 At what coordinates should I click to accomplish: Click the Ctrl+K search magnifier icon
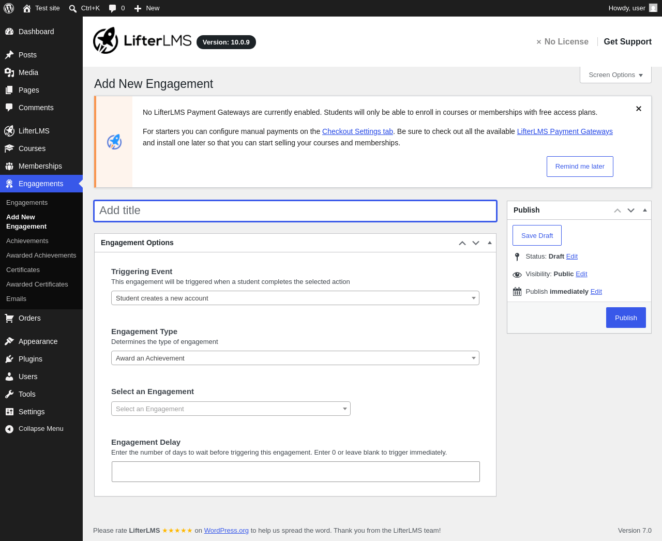(x=73, y=8)
